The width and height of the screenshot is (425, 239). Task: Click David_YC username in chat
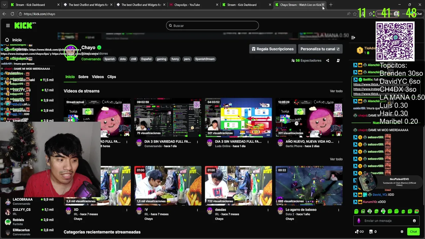379,195
